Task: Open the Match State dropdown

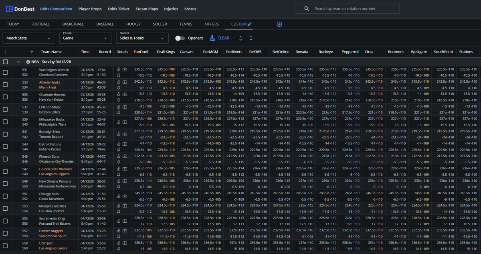Action: tap(29, 38)
